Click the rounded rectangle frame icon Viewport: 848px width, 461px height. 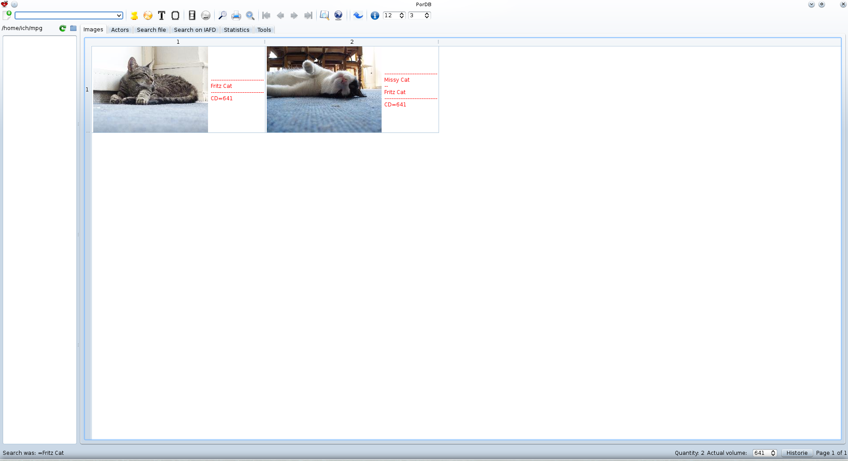click(175, 15)
